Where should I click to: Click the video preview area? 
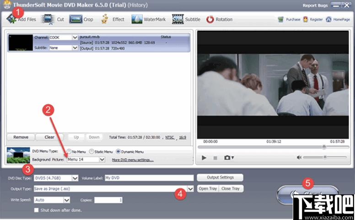pos(273,85)
